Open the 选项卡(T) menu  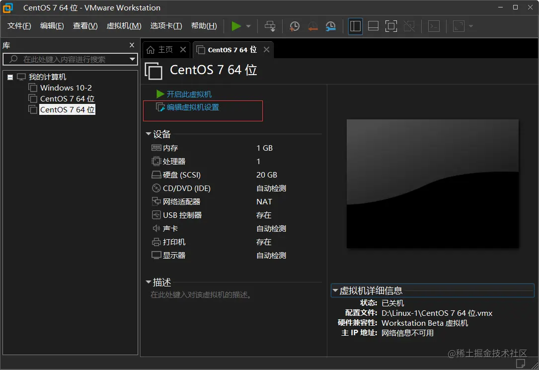pyautogui.click(x=166, y=26)
